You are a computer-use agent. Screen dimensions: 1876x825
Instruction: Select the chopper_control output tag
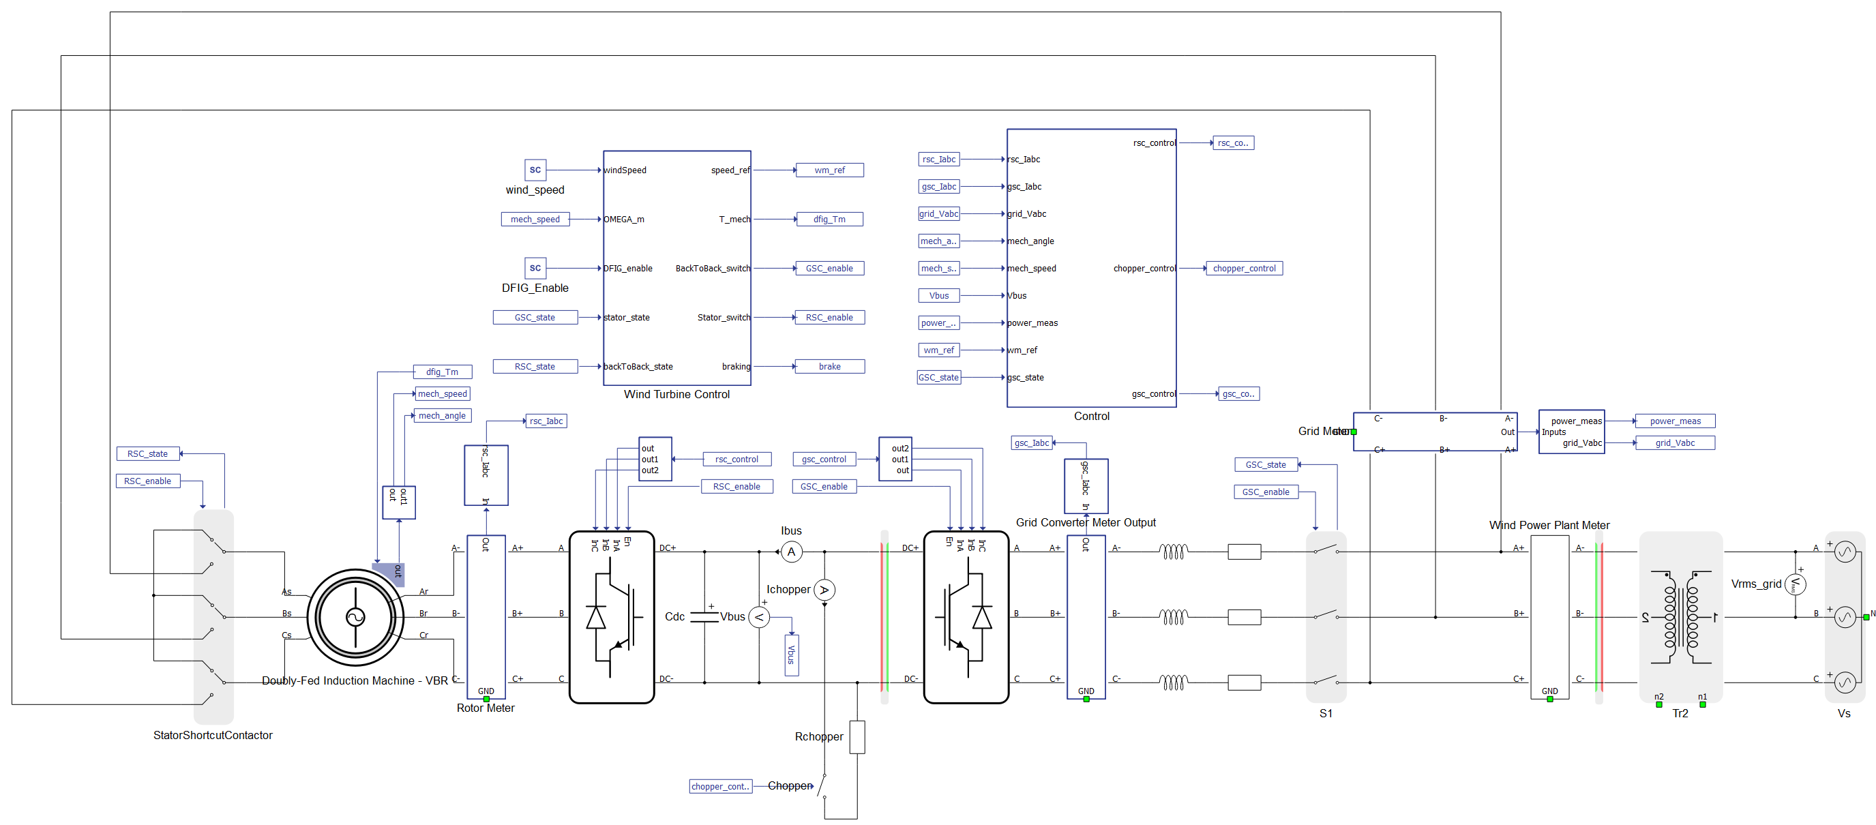pos(1243,268)
